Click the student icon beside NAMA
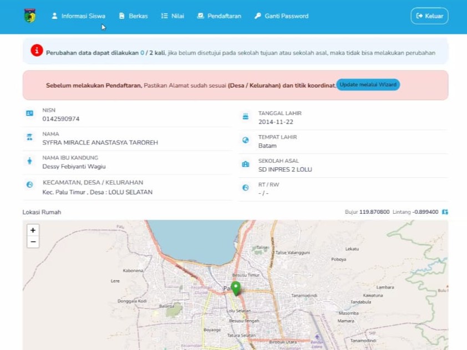467x350 pixels. pyautogui.click(x=29, y=137)
